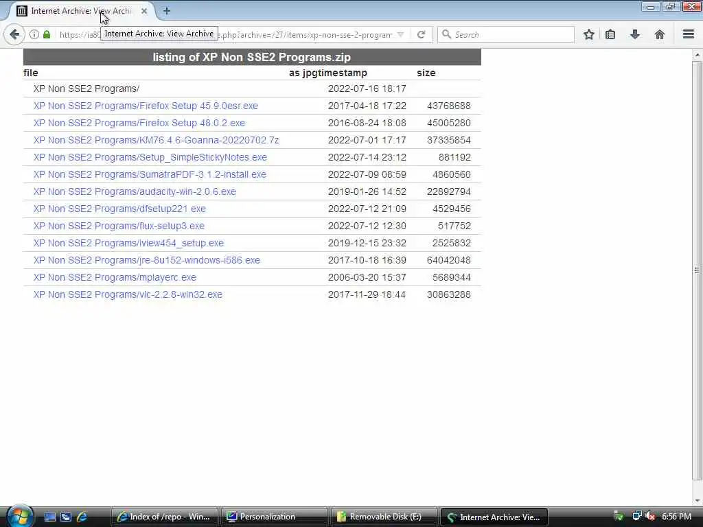Click the 'as jpg' column header
The height and width of the screenshot is (527, 703).
click(303, 73)
